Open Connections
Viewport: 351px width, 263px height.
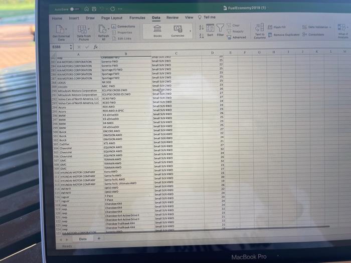click(x=123, y=27)
